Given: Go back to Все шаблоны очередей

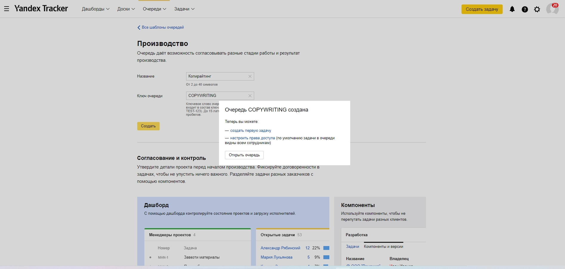Looking at the screenshot, I should [x=160, y=27].
